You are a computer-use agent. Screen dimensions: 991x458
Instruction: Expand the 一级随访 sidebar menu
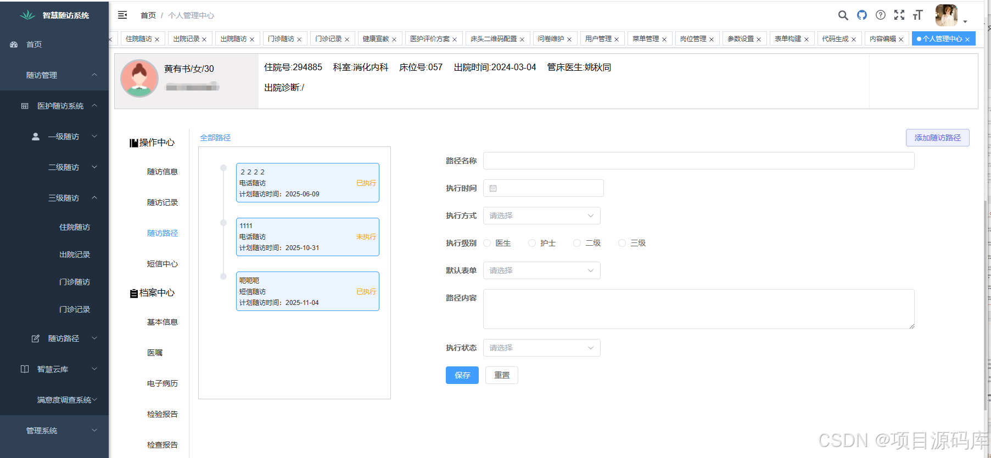tap(54, 137)
